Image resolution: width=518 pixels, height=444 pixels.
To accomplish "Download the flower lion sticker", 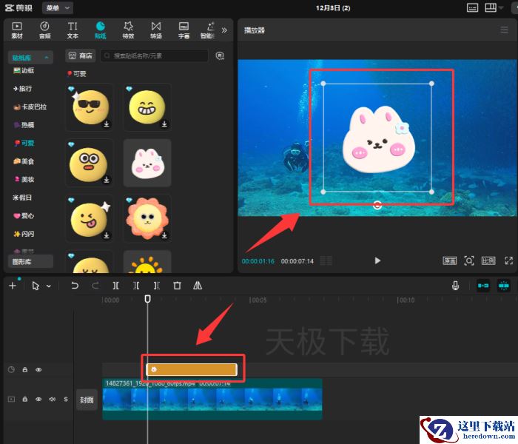I will (x=164, y=235).
